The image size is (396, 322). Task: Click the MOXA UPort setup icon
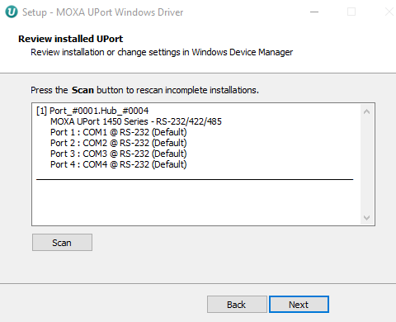(x=12, y=12)
